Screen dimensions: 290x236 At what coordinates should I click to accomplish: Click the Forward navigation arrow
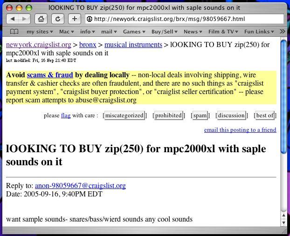(x=24, y=19)
